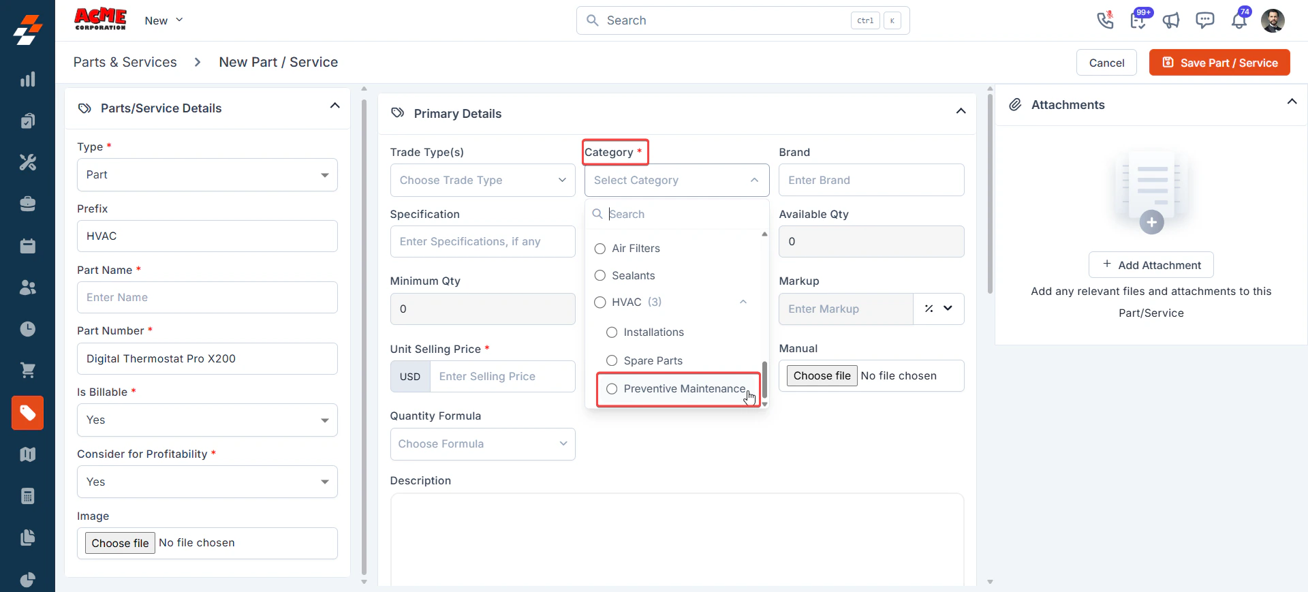
Task: Click the Part Number input field
Action: 207,359
